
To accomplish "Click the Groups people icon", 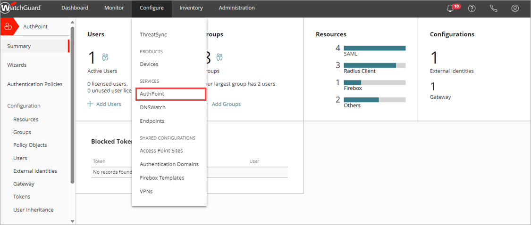I will 219,57.
